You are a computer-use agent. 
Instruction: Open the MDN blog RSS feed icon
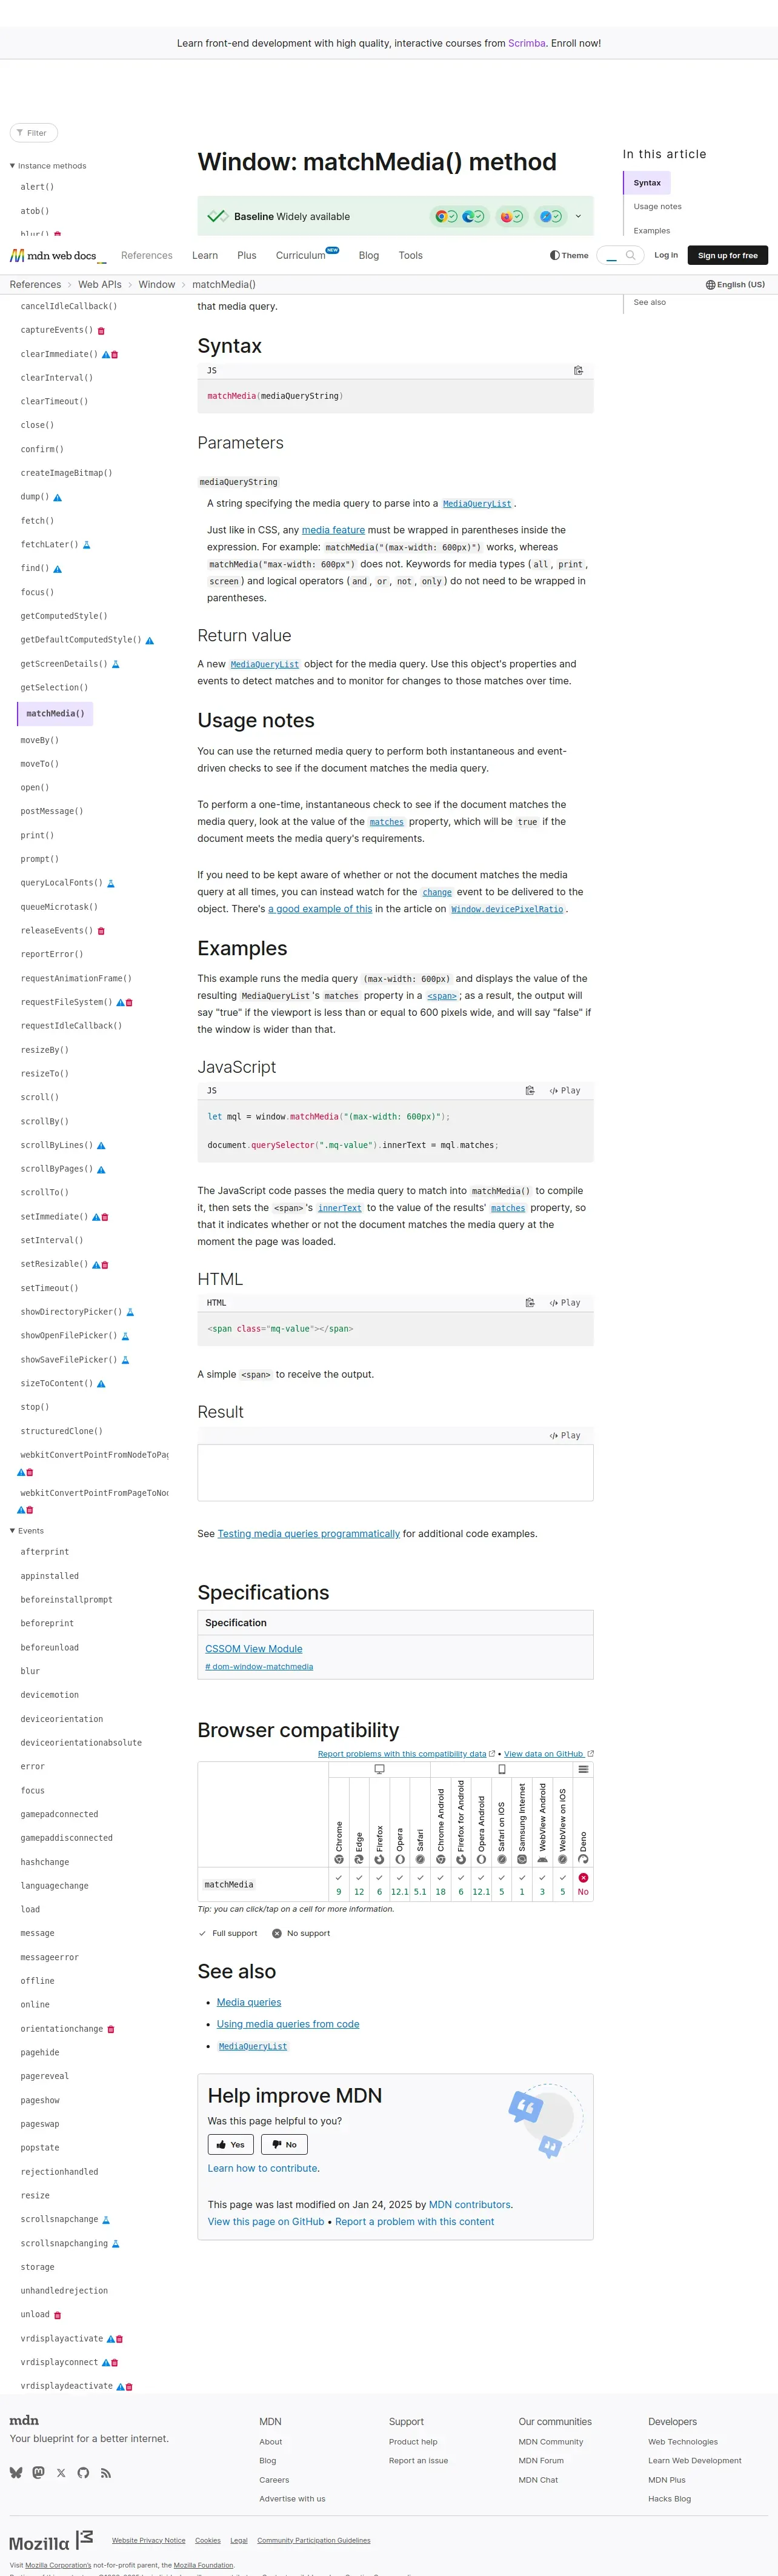click(x=106, y=2472)
